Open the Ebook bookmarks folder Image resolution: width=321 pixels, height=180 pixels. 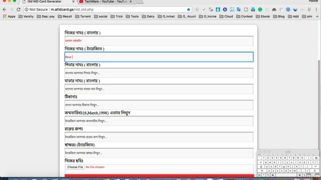[x=263, y=16]
